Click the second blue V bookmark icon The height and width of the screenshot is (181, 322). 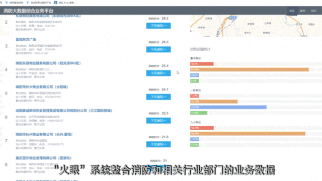pos(28,3)
